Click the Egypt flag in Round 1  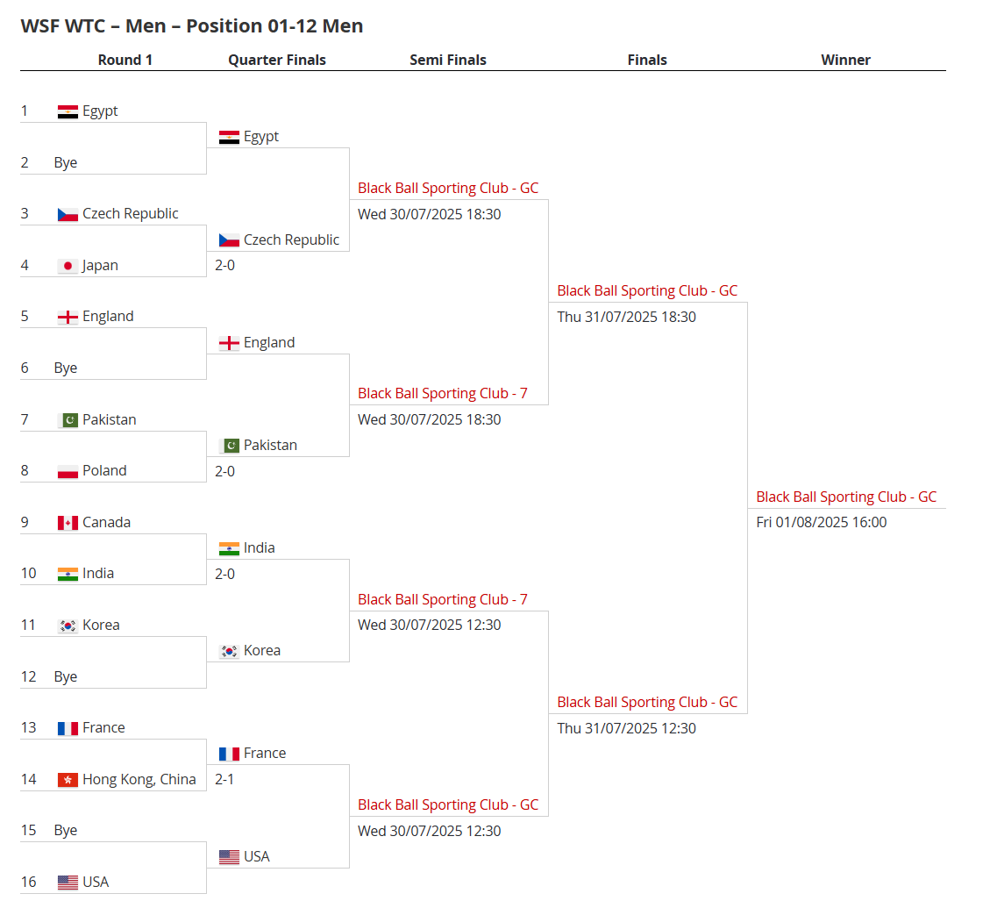pos(68,111)
